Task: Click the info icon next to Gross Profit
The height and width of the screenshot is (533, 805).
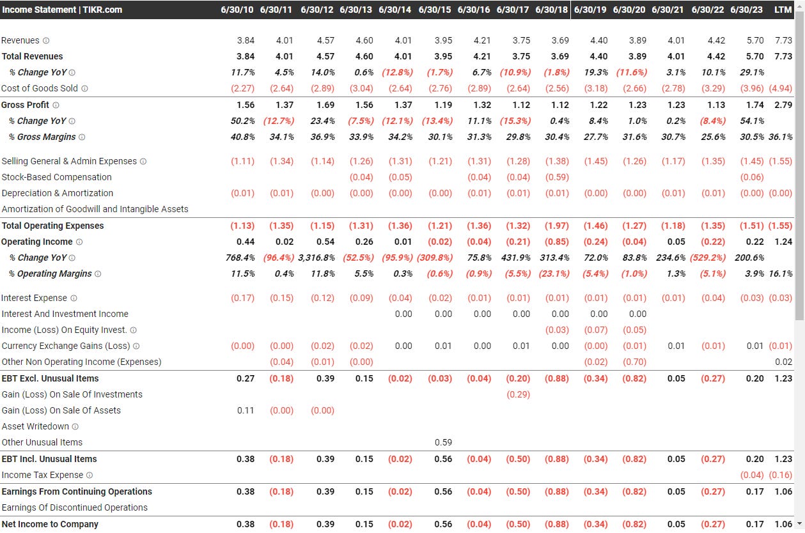Action: 56,105
